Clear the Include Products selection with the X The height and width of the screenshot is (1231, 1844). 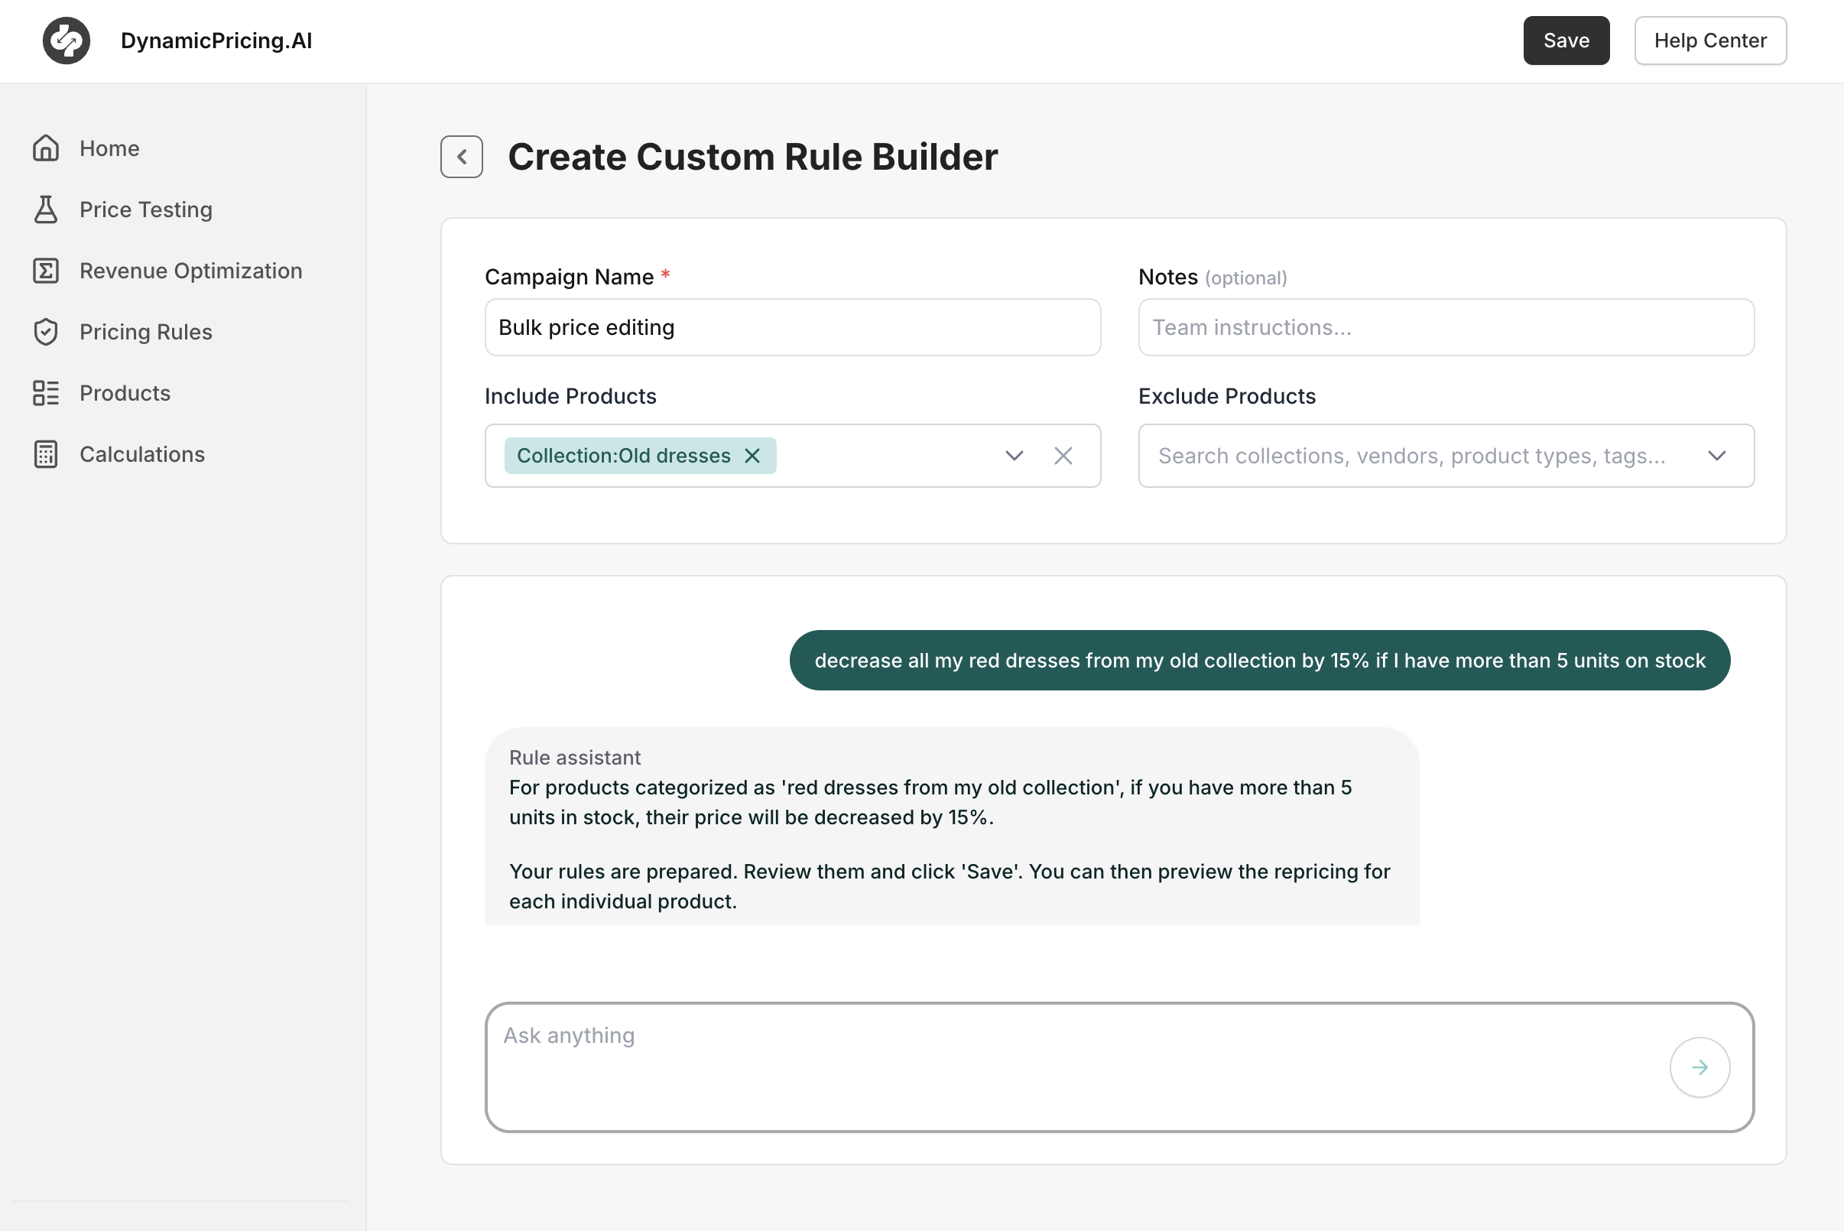[x=1063, y=456]
